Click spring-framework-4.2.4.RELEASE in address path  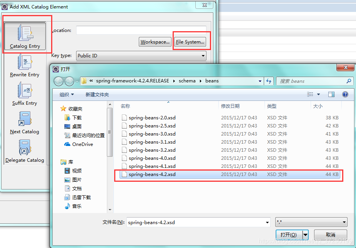(132, 81)
